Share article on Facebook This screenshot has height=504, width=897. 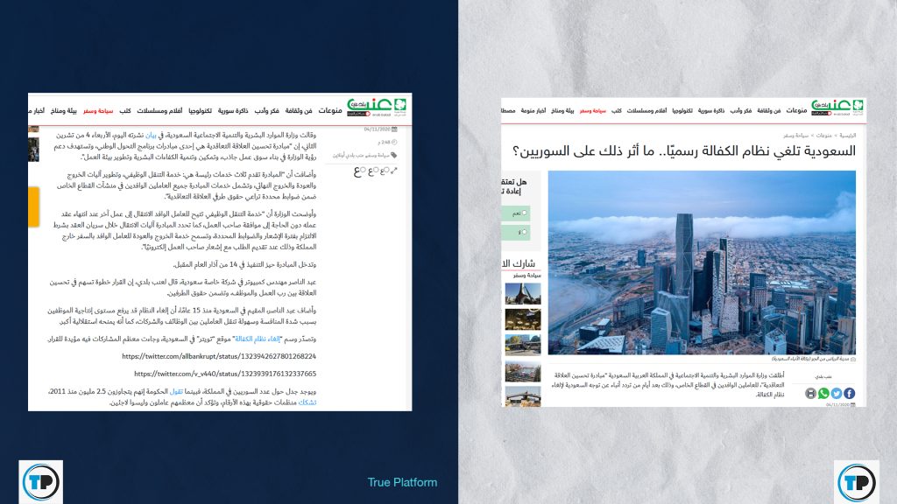click(x=850, y=393)
